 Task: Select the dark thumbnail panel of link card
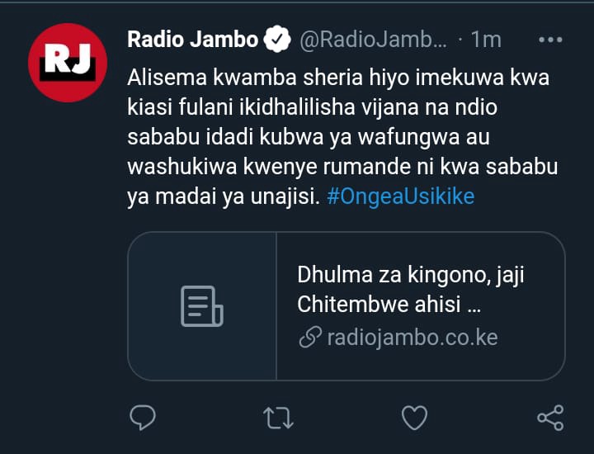click(x=202, y=306)
